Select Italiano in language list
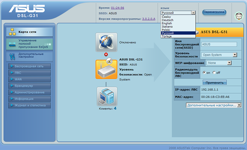The width and height of the screenshot is (247, 150). pos(178,26)
